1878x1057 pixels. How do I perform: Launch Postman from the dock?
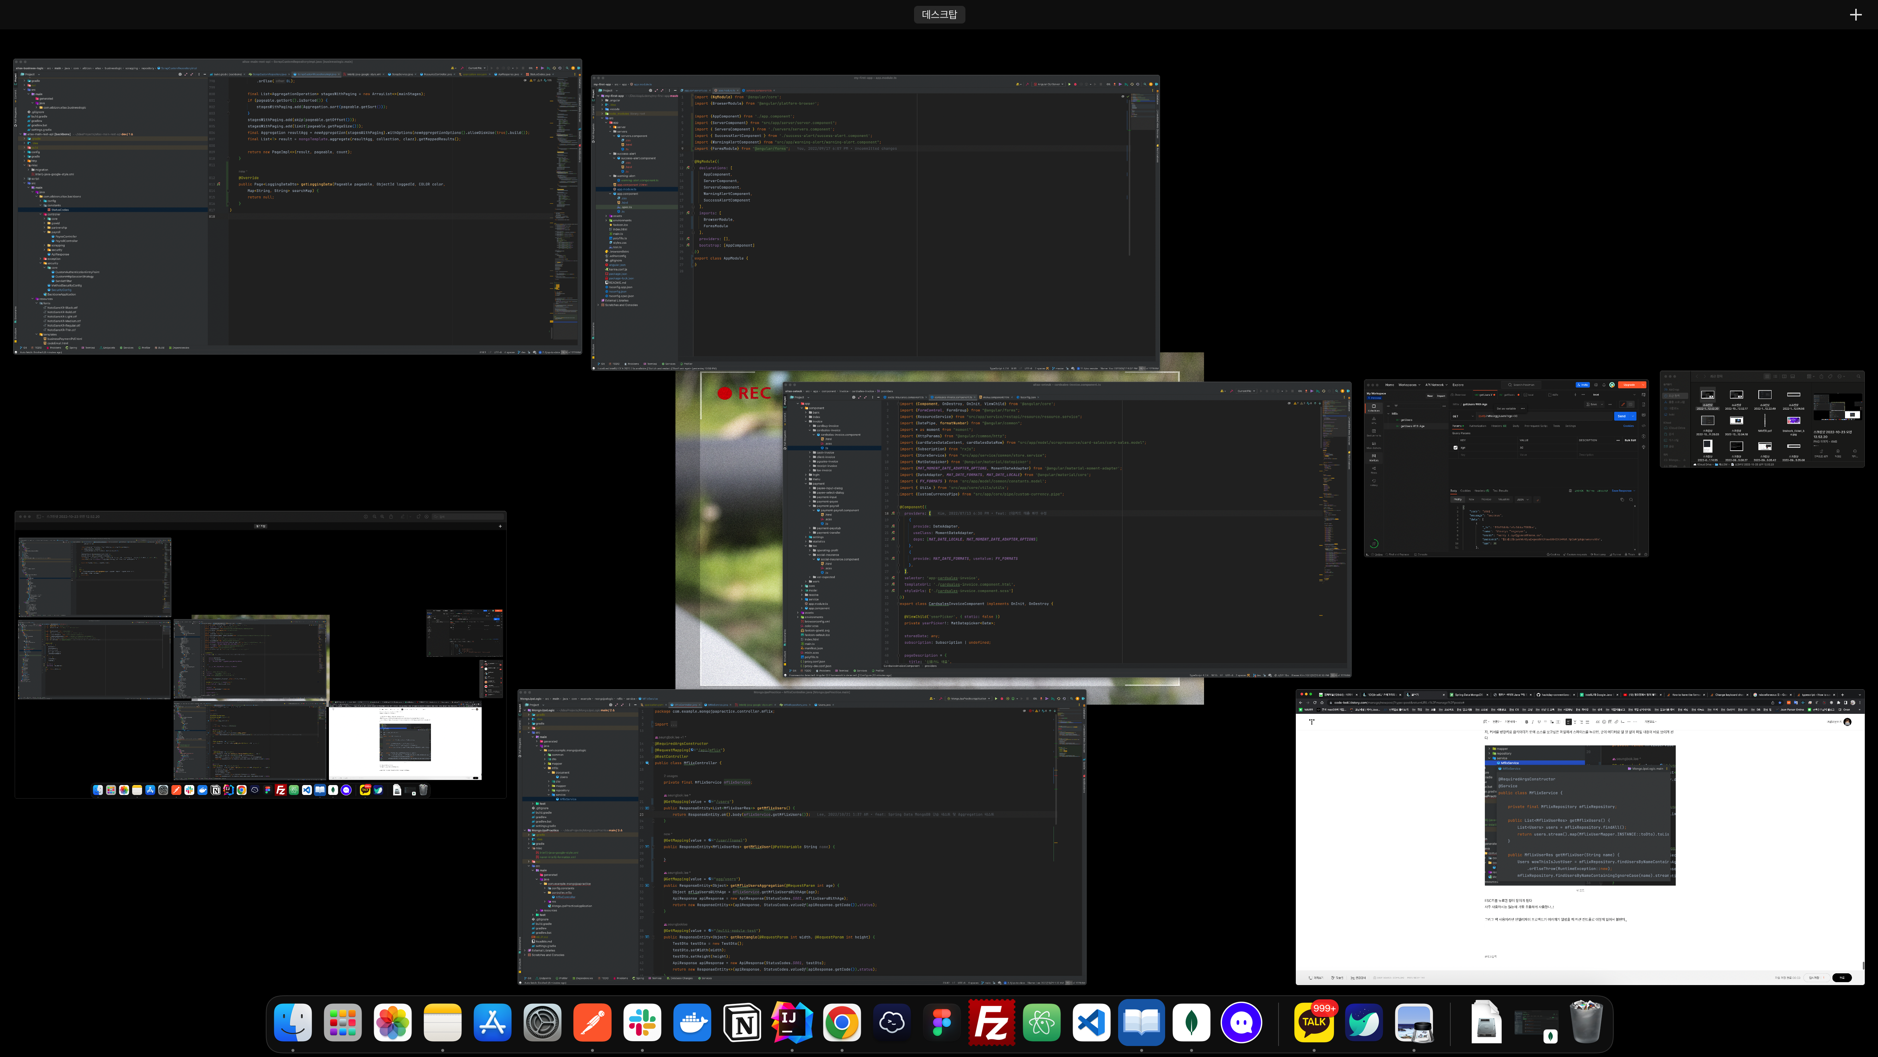coord(592,1023)
